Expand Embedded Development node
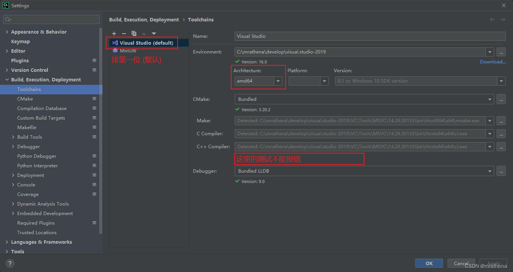 [13, 213]
